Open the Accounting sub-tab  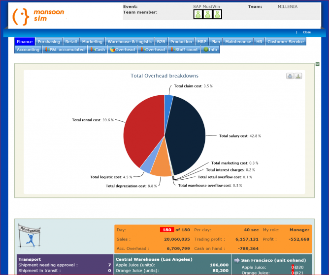pyautogui.click(x=28, y=50)
